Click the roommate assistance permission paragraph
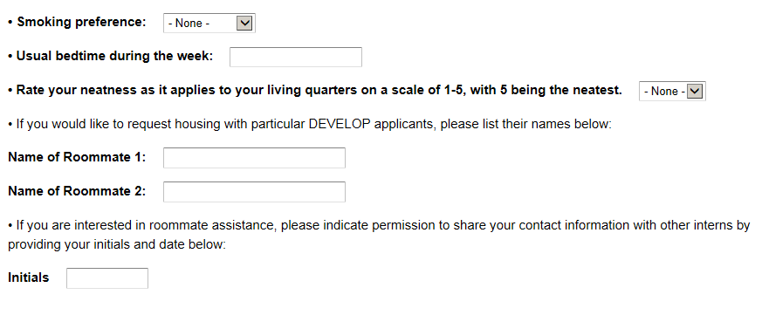The height and width of the screenshot is (315, 762). coord(379,235)
